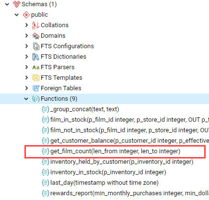Click the FTS Dictionaries books icon
Viewport: 209px width, 200px height.
tap(35, 57)
